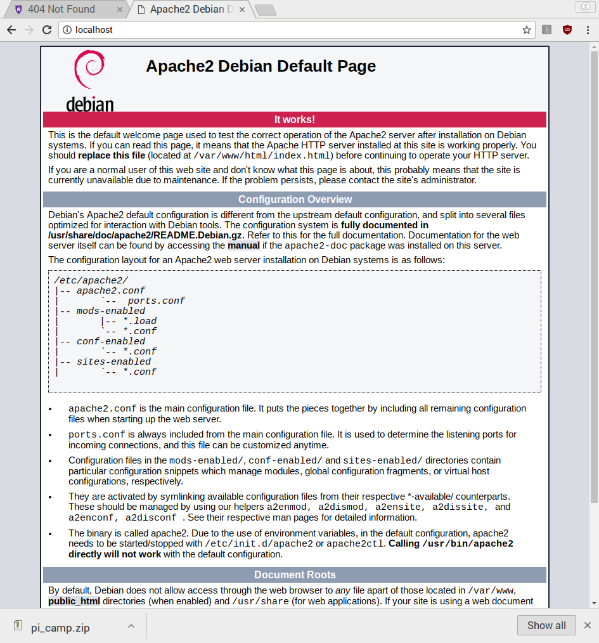
Task: Click the forward navigation arrow
Action: (29, 30)
